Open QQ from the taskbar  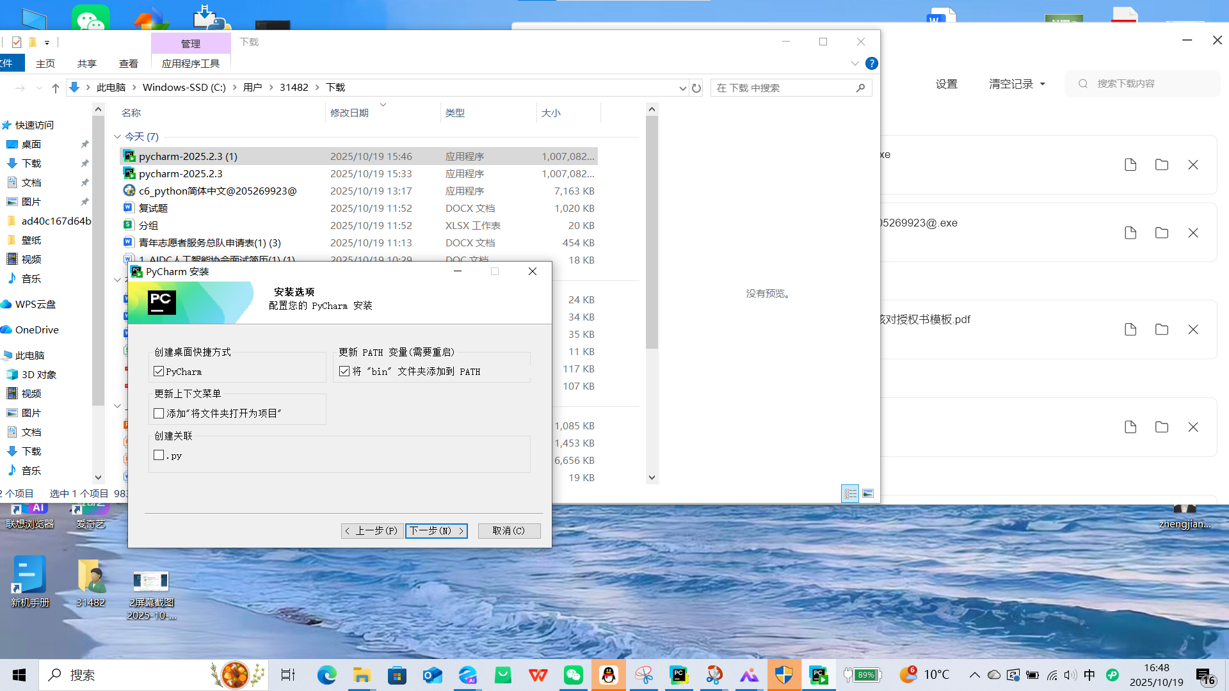[608, 674]
